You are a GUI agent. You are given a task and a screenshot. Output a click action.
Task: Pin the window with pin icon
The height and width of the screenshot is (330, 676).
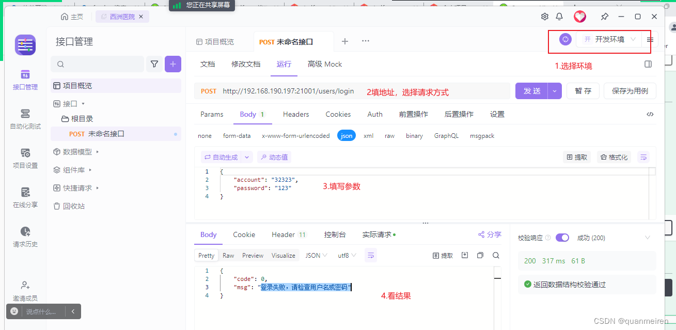605,17
